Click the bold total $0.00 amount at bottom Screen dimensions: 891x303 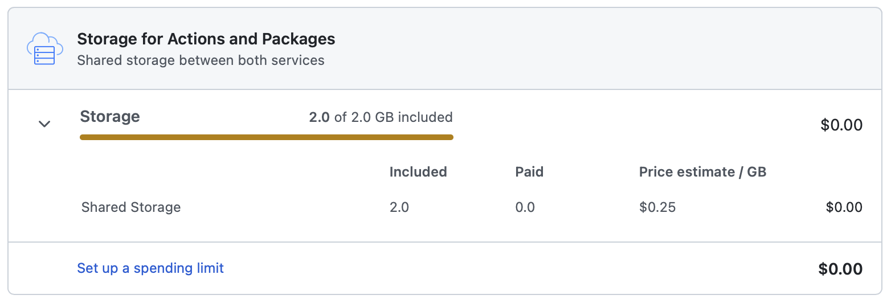click(840, 269)
